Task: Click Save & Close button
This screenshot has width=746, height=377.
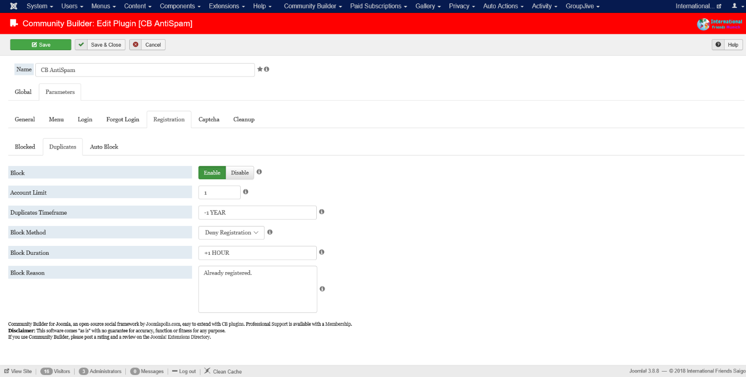Action: [x=100, y=45]
